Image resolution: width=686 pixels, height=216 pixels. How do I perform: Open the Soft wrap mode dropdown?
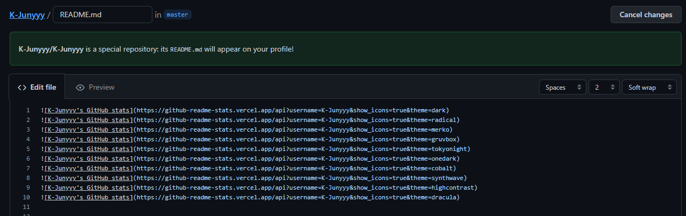click(x=649, y=87)
